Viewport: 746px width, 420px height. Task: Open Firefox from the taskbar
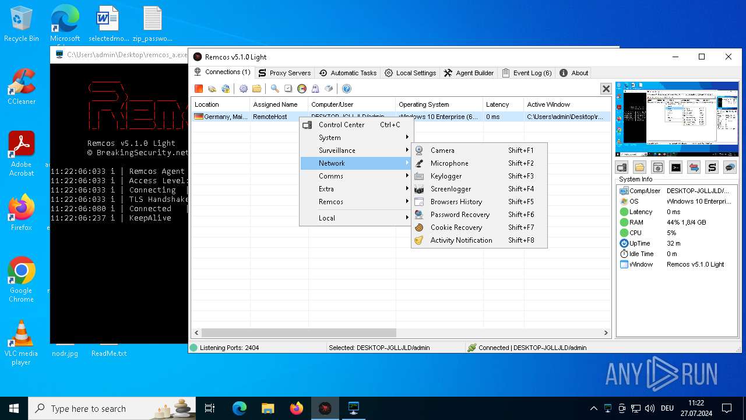coord(297,408)
